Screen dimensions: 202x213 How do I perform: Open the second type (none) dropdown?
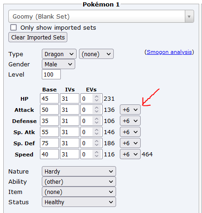point(96,54)
